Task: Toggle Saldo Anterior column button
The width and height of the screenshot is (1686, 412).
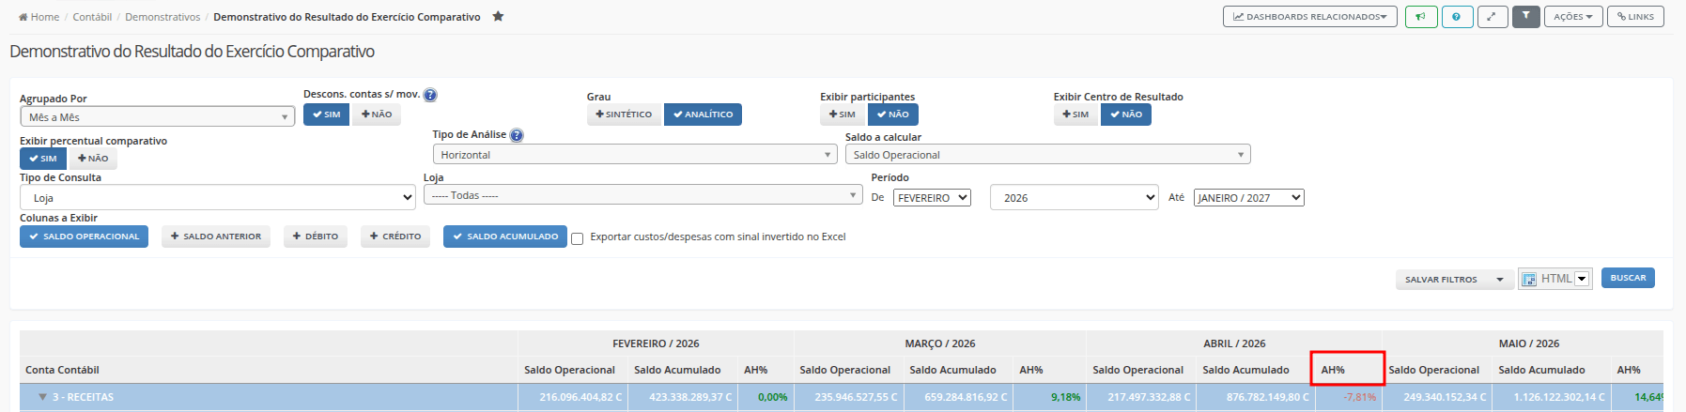Action: (216, 237)
